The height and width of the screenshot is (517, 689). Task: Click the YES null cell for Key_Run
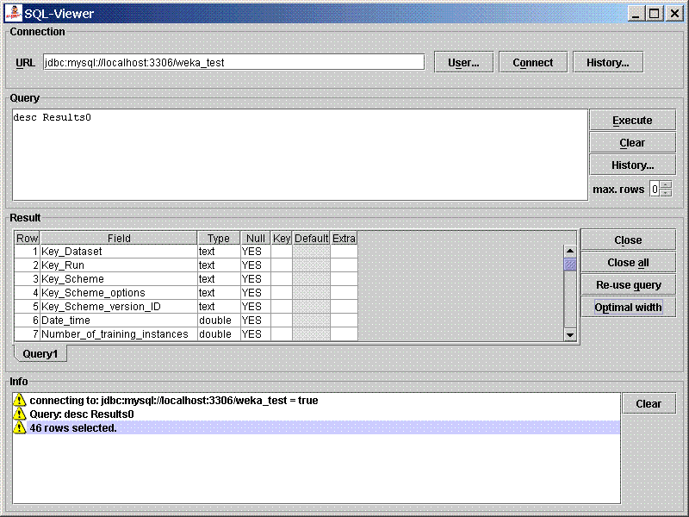click(x=255, y=265)
